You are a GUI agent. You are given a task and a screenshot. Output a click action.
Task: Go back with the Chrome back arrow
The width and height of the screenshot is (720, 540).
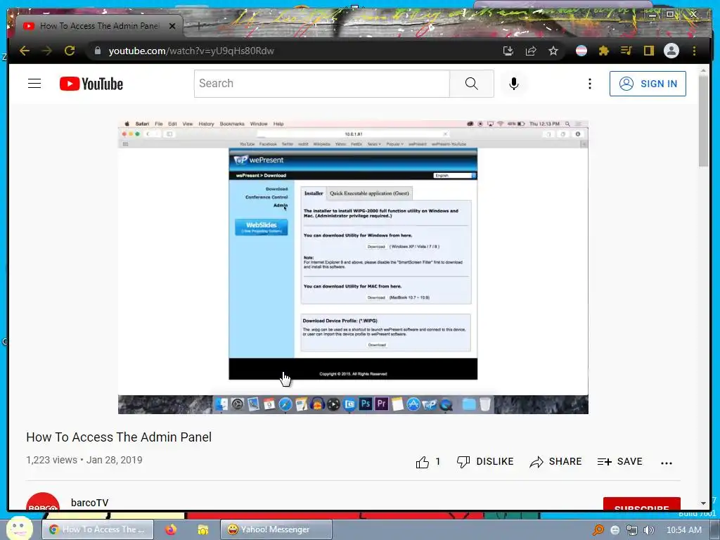pos(25,51)
